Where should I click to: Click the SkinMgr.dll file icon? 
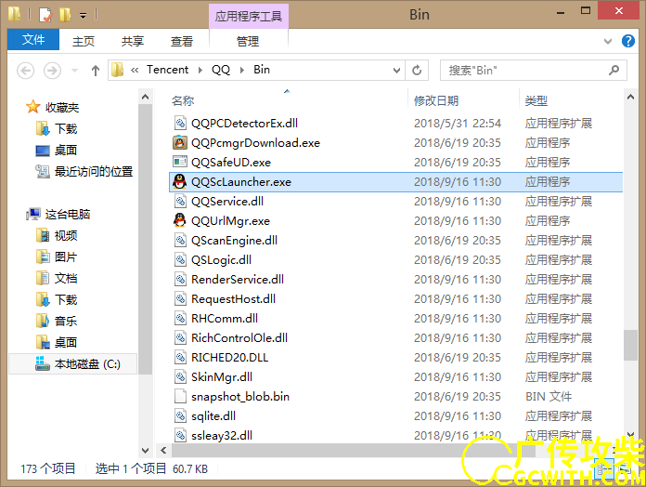pyautogui.click(x=180, y=377)
